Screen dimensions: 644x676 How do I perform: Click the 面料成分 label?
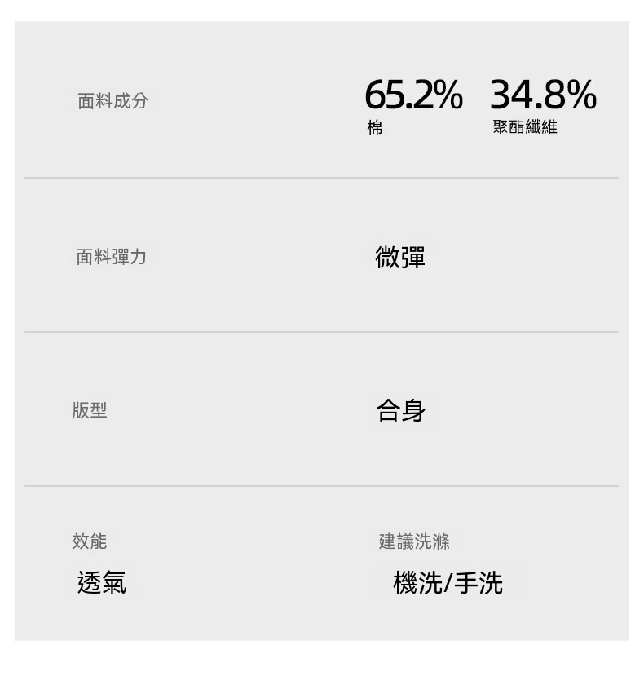[x=113, y=100]
